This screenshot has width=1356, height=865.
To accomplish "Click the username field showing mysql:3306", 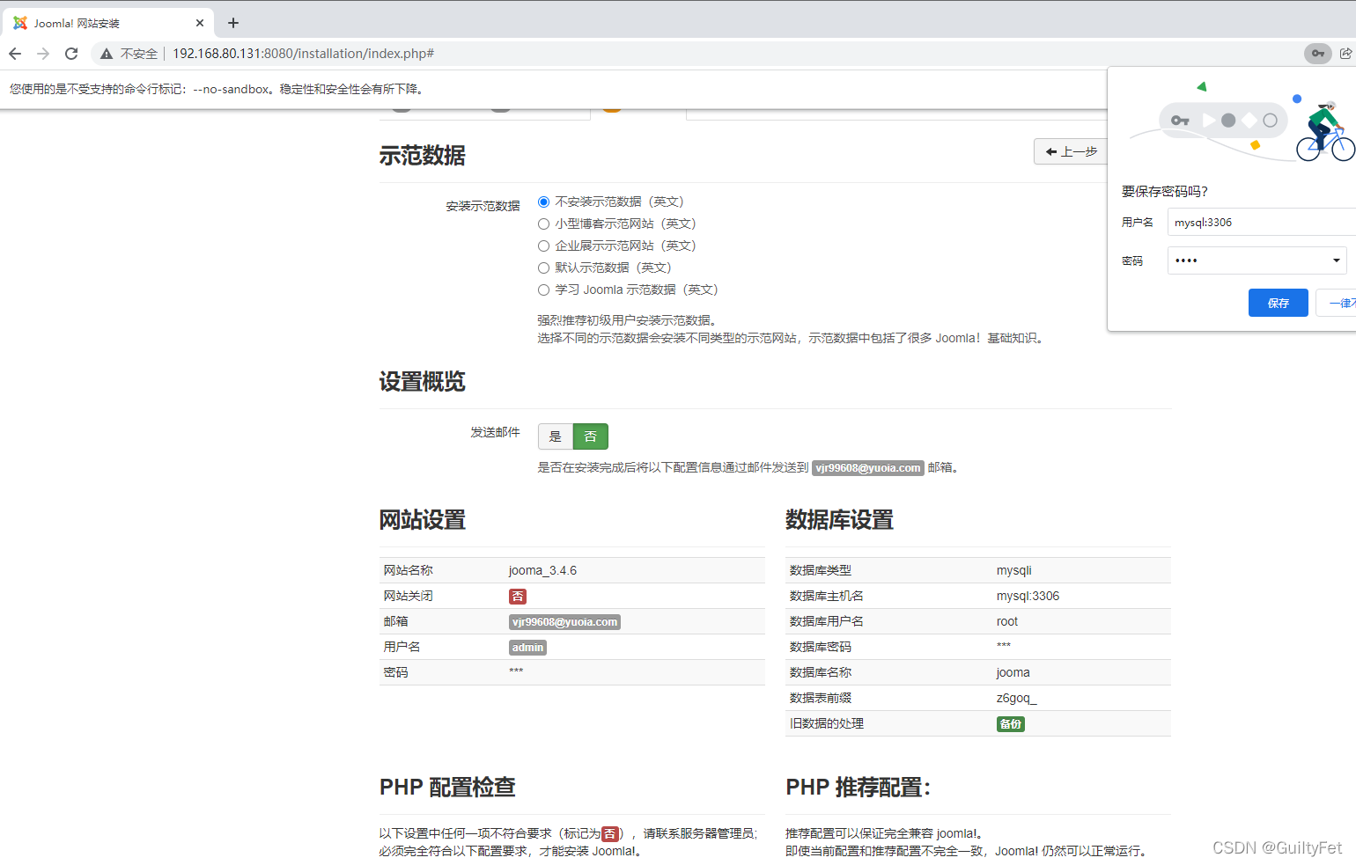I will coord(1262,222).
